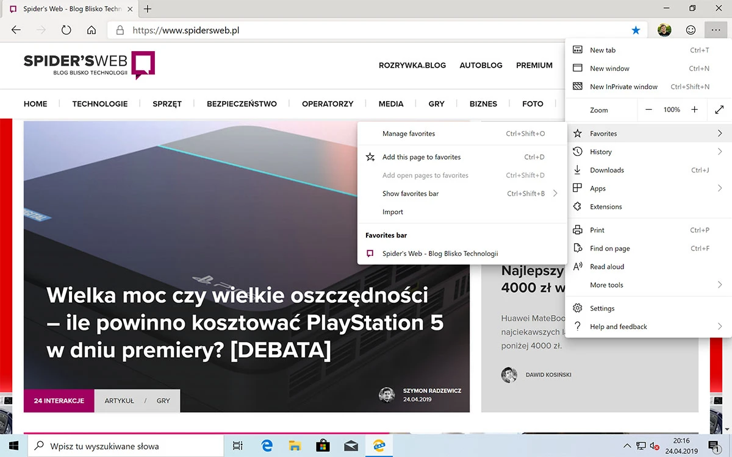Open the PlayStation 5 headline article
The width and height of the screenshot is (732, 457).
(245, 323)
